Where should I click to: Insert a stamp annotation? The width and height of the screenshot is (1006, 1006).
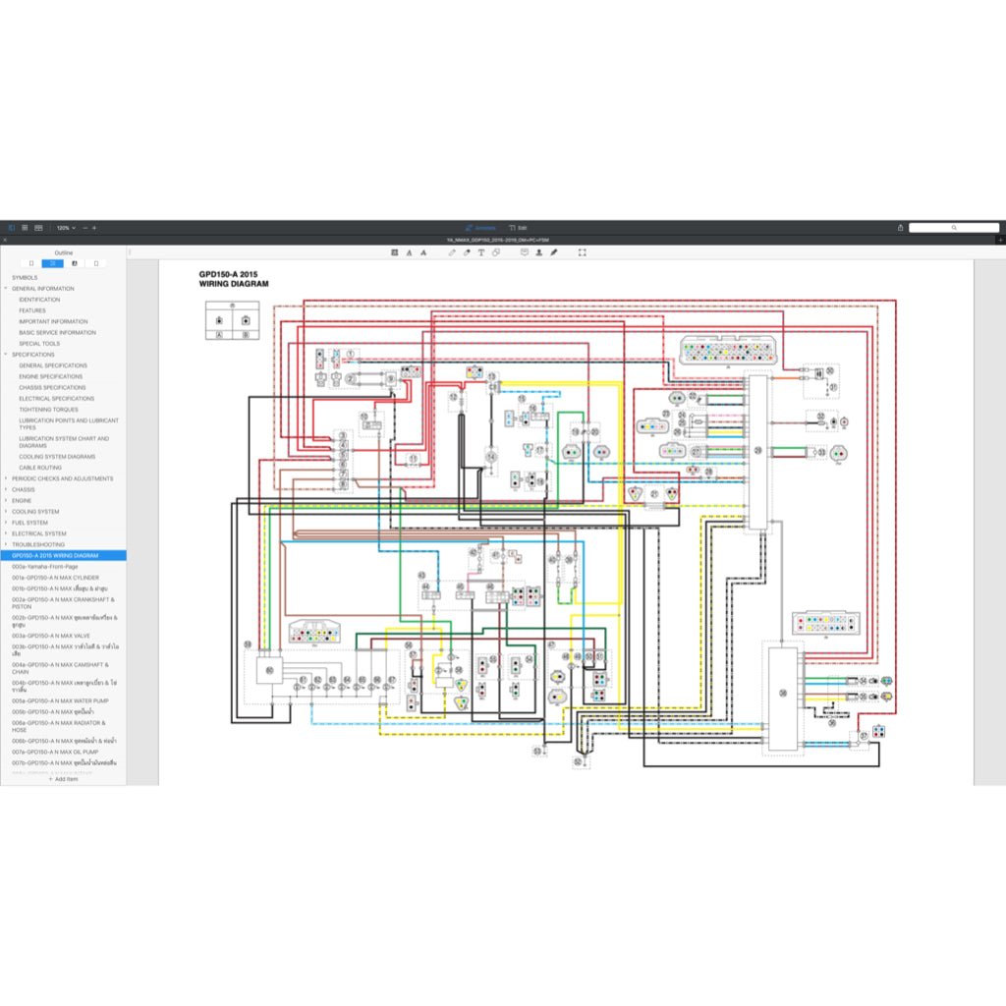[538, 252]
